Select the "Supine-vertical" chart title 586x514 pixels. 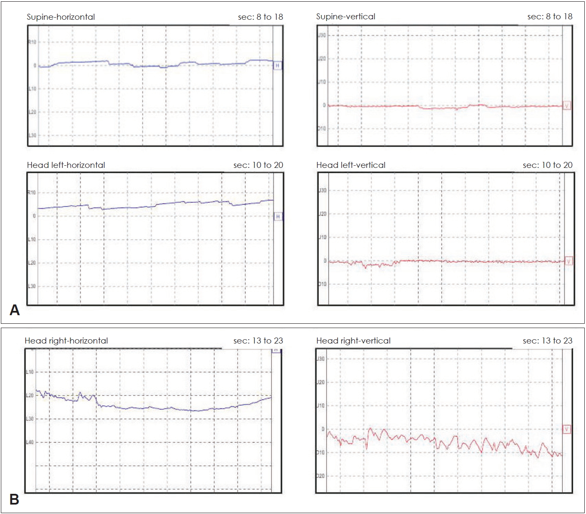[x=346, y=16]
